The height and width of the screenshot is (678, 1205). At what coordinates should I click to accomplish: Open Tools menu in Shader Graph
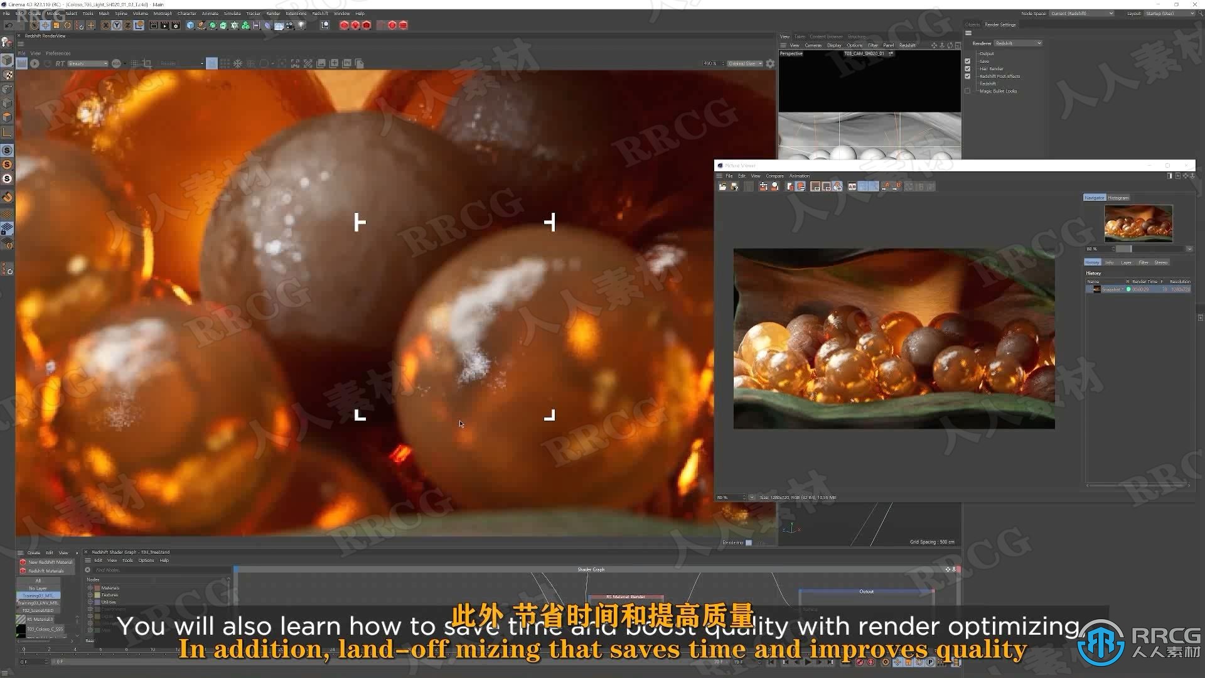[127, 561]
